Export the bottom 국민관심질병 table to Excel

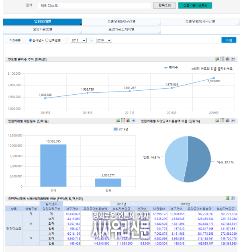tap(227, 198)
